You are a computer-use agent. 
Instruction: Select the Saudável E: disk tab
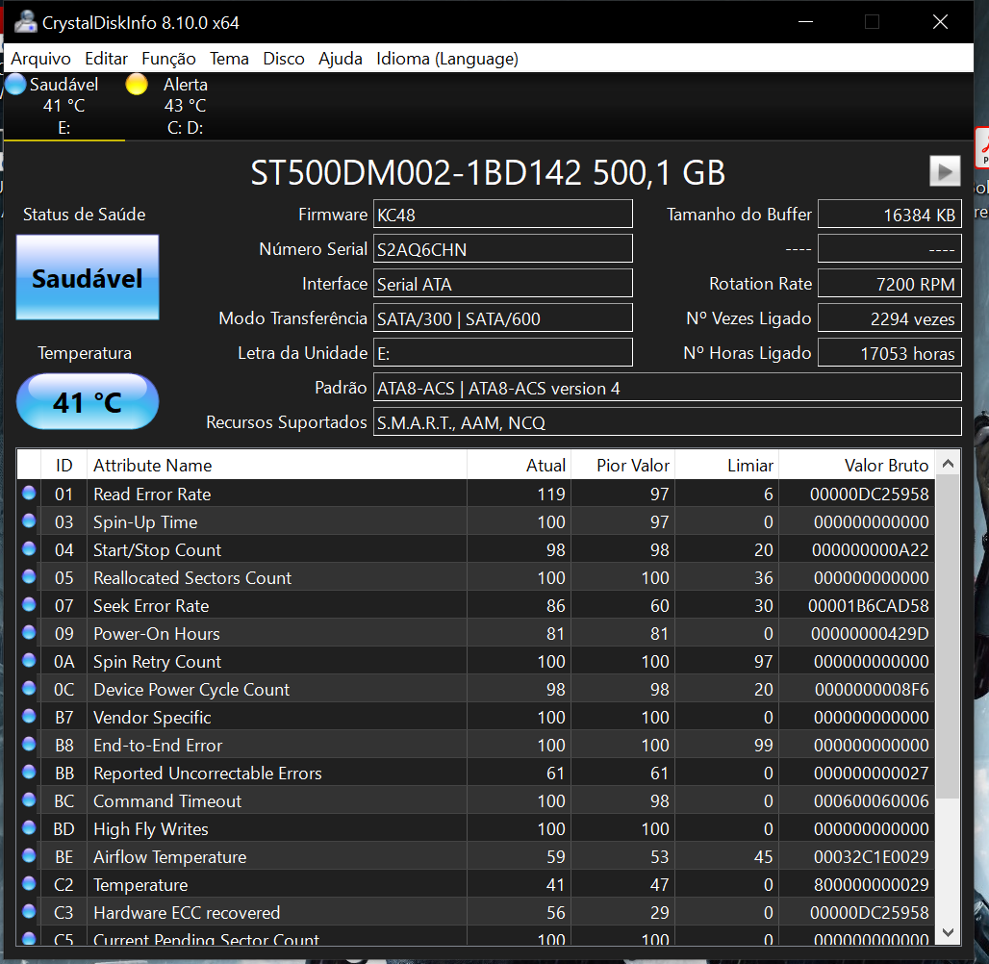63,106
